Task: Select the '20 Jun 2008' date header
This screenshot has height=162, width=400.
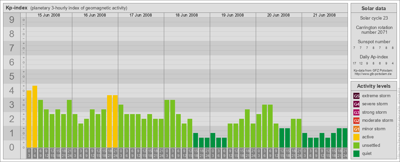Action: [279, 15]
